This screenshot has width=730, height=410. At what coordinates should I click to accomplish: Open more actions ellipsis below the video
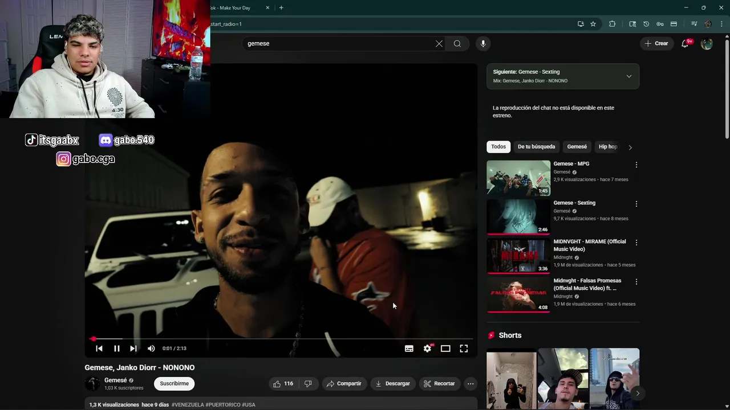point(471,384)
